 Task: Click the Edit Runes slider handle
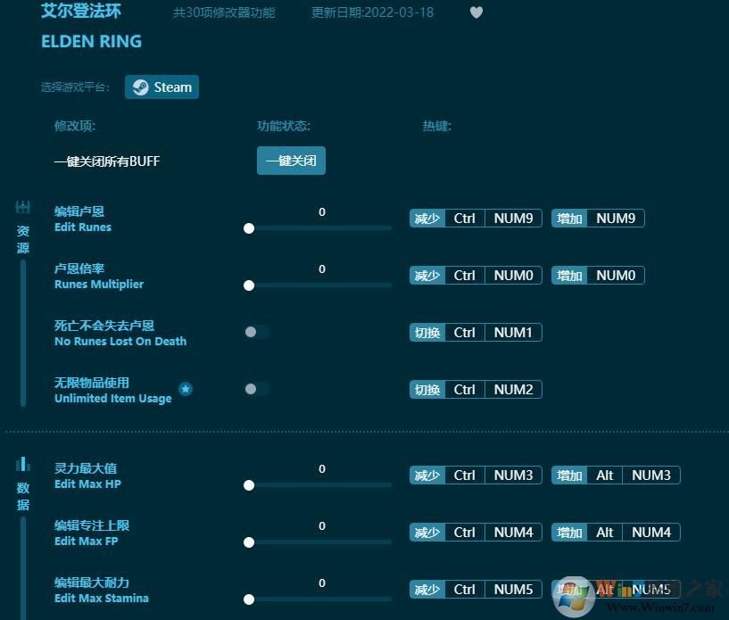tap(249, 228)
